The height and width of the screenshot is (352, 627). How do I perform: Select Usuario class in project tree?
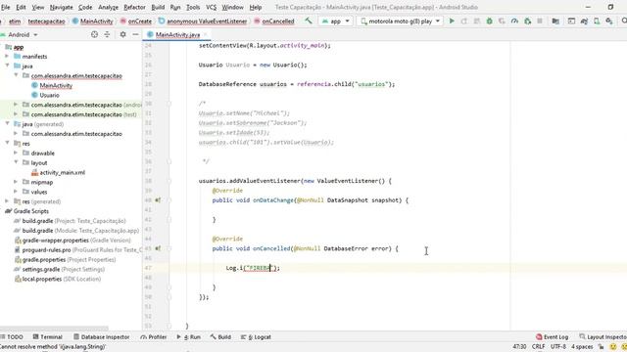(46, 95)
